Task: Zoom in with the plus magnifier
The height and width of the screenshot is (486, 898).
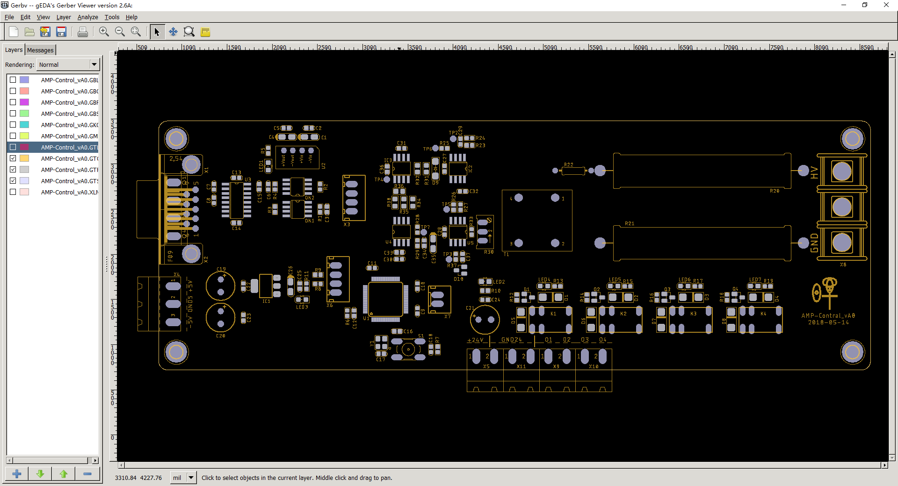Action: coord(104,32)
